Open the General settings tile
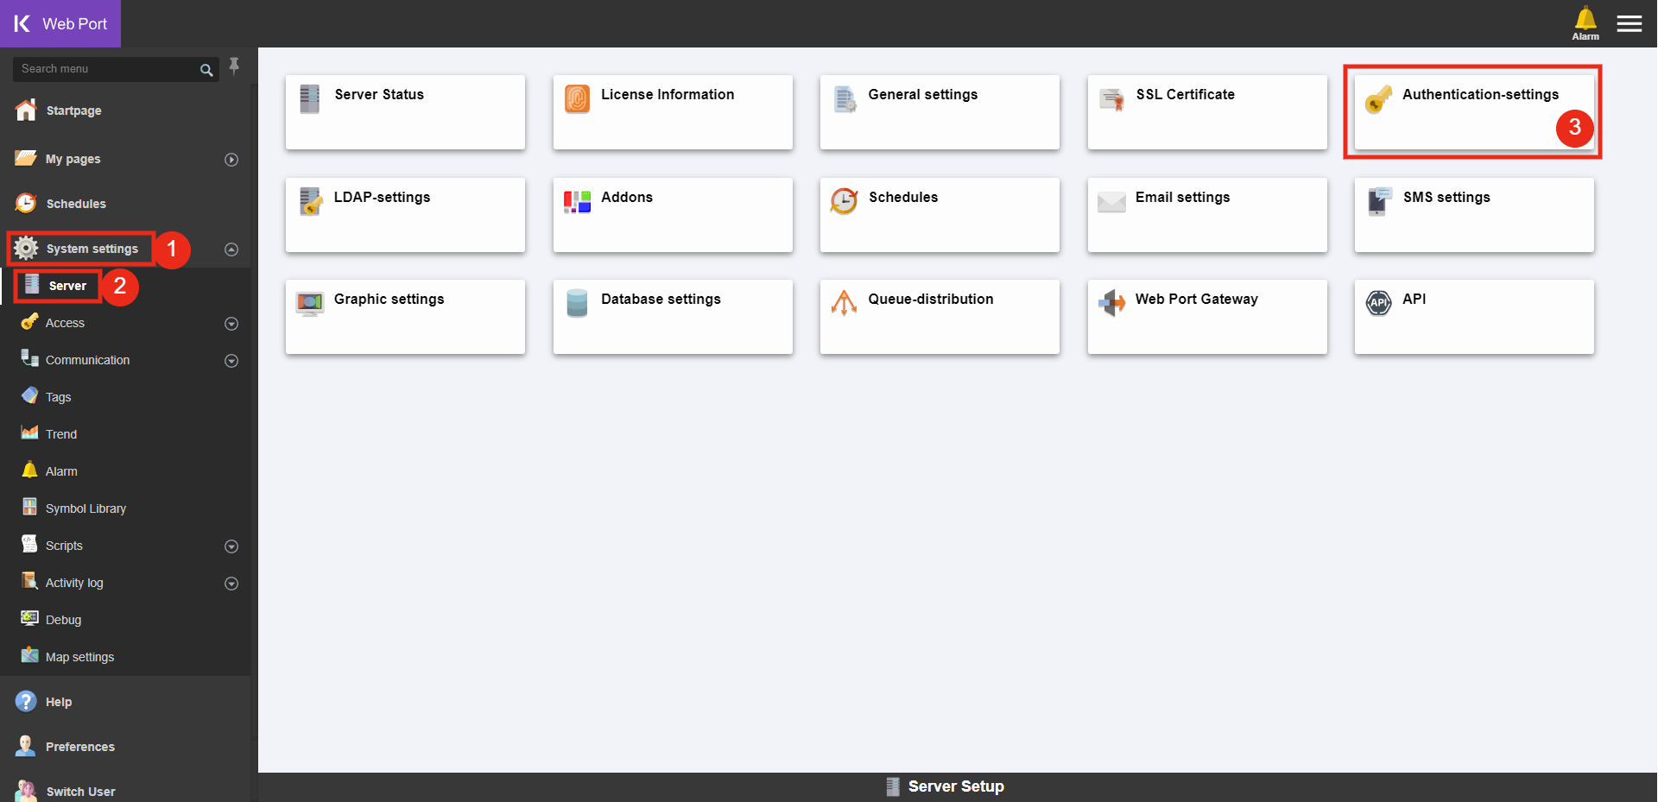The width and height of the screenshot is (1658, 802). (940, 112)
